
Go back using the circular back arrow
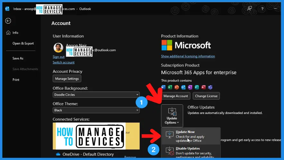(x=8, y=21)
